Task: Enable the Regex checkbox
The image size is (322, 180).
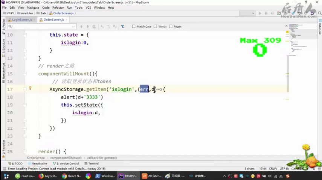Action: tap(171, 26)
